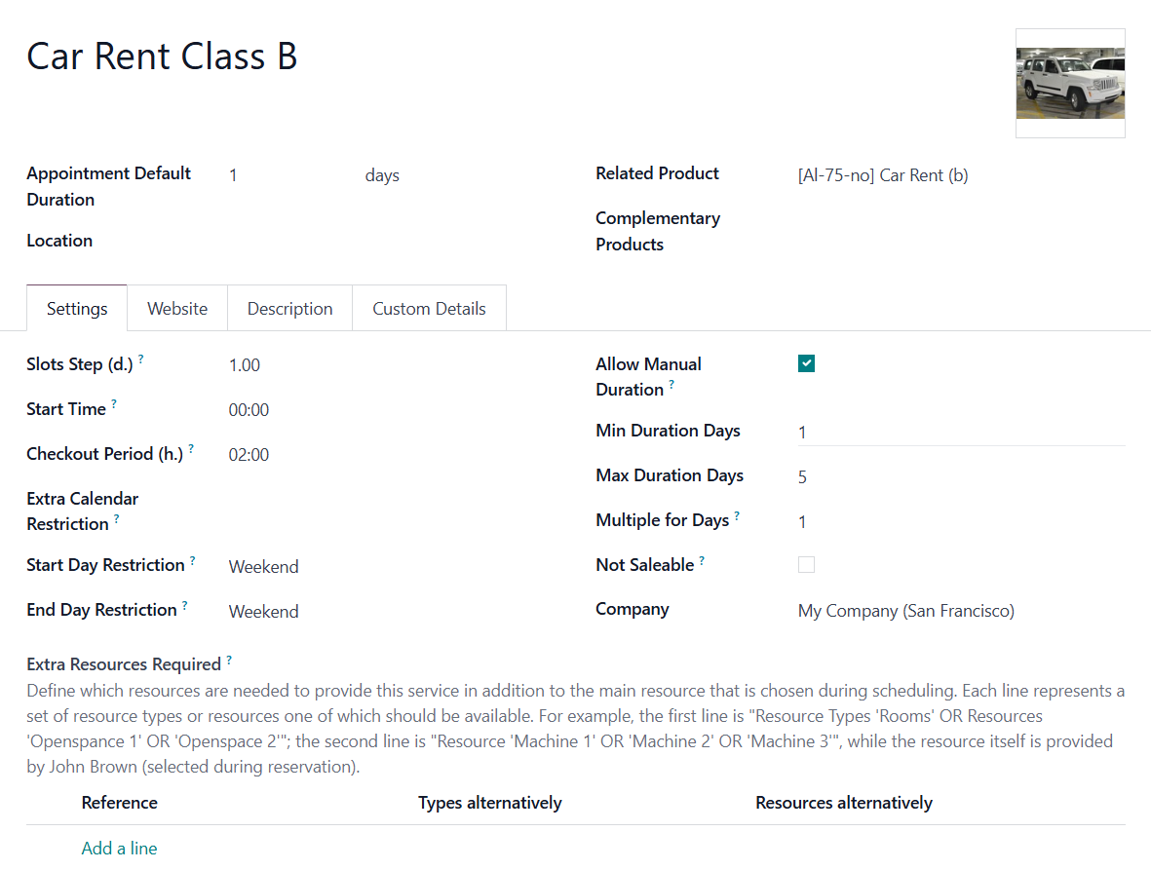Click the Multiple for Days help icon
This screenshot has width=1151, height=870.
coord(736,515)
